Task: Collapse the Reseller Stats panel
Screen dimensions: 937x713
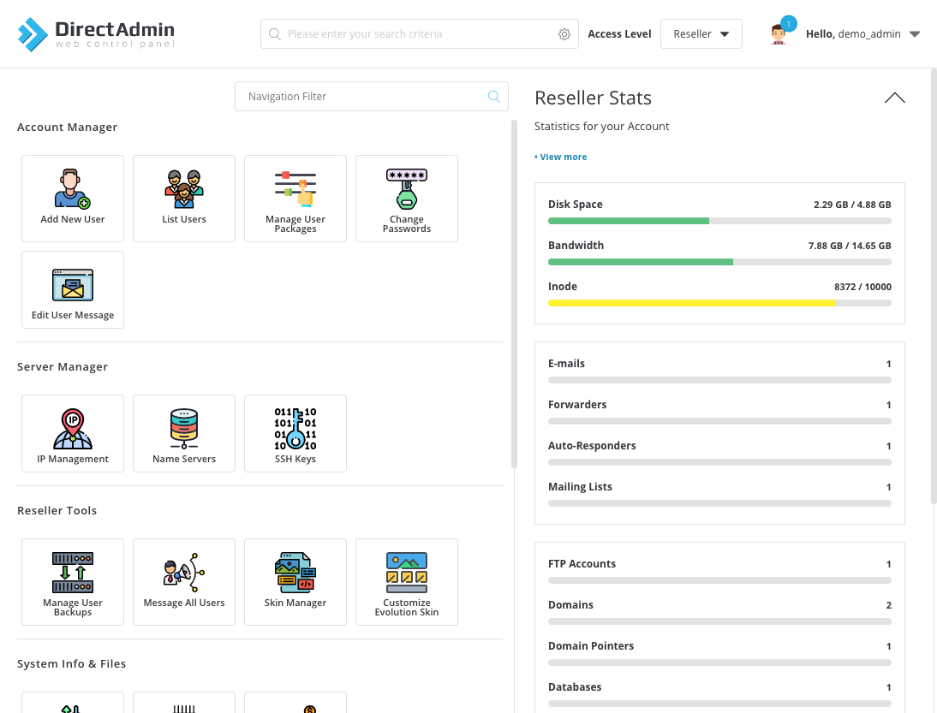Action: coord(894,98)
